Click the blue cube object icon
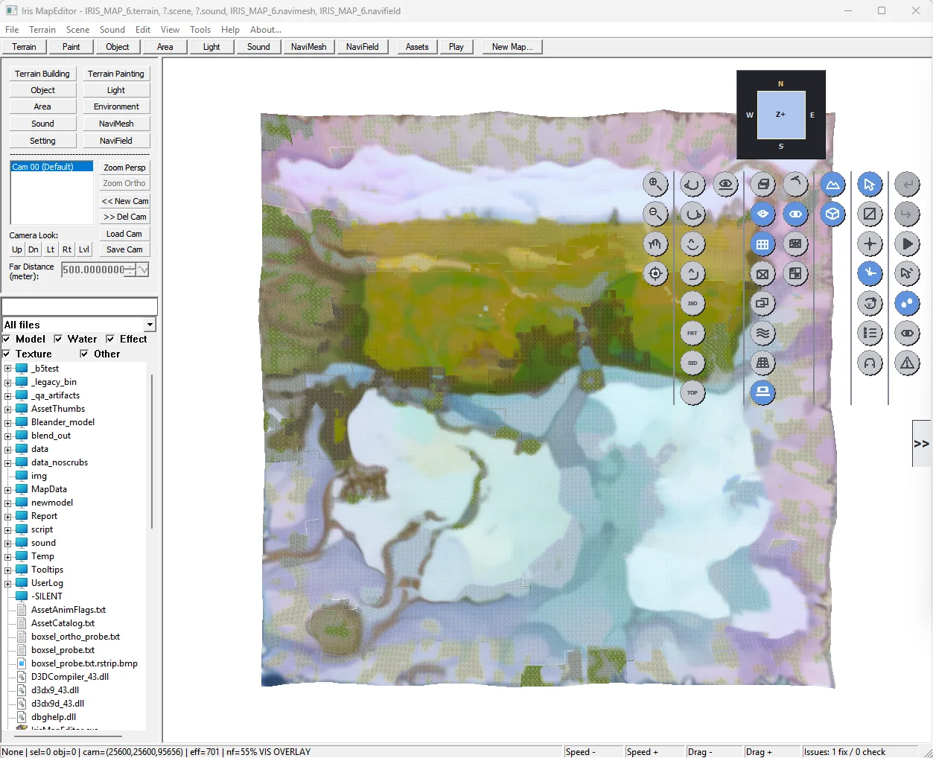This screenshot has width=933, height=758. (832, 214)
